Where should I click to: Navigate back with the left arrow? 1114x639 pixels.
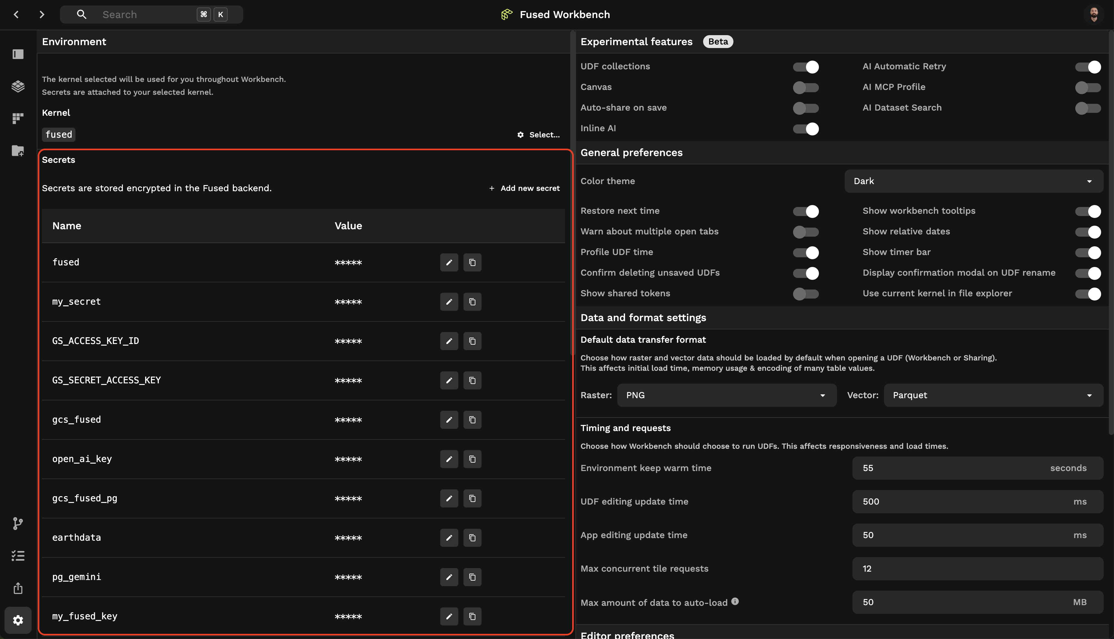click(x=16, y=15)
